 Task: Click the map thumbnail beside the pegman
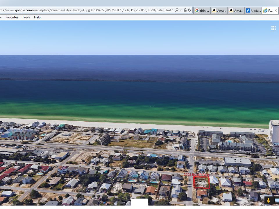(277, 201)
